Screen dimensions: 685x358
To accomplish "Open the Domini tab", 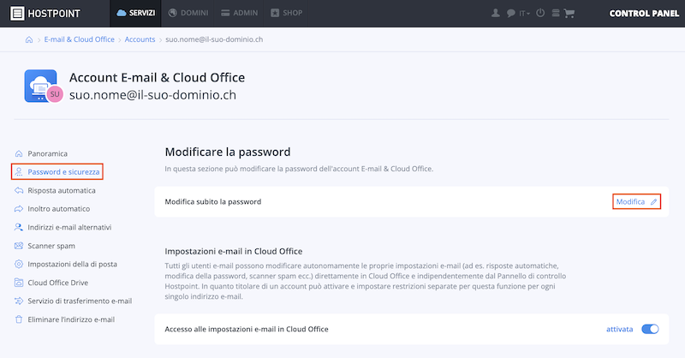I will 188,13.
